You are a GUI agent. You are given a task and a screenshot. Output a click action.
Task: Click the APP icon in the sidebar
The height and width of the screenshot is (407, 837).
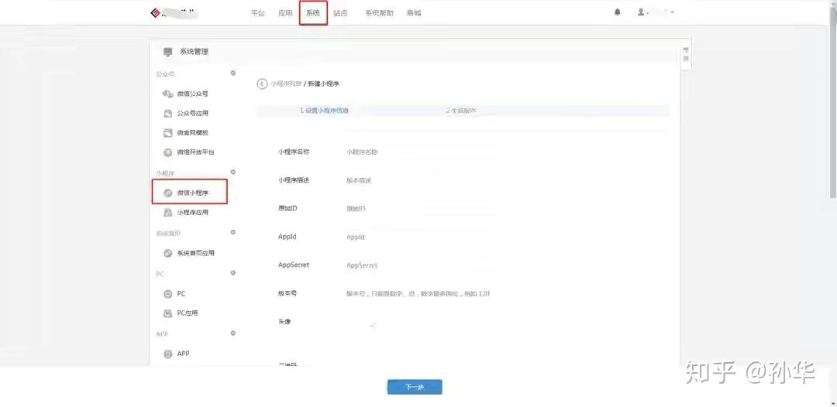point(167,354)
